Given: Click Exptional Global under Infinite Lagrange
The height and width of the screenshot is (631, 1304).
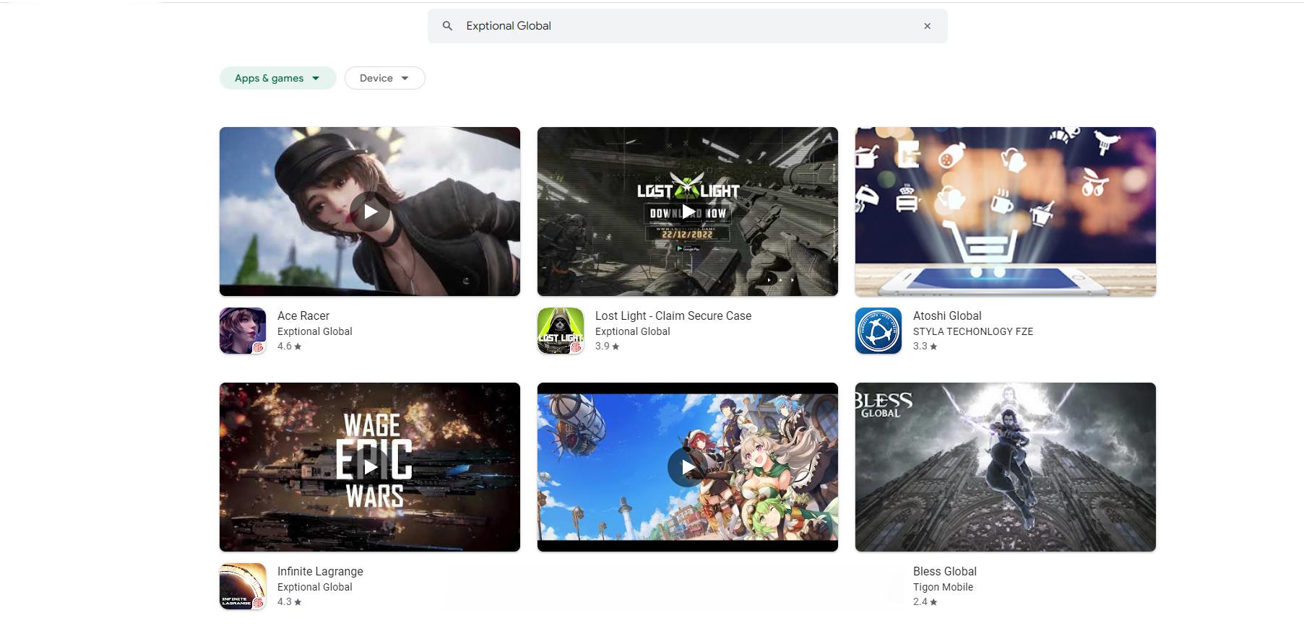Looking at the screenshot, I should [315, 587].
